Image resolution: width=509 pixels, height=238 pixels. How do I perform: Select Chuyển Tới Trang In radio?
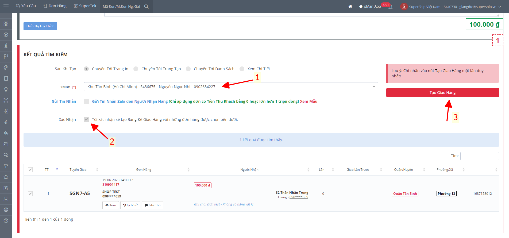pos(86,69)
